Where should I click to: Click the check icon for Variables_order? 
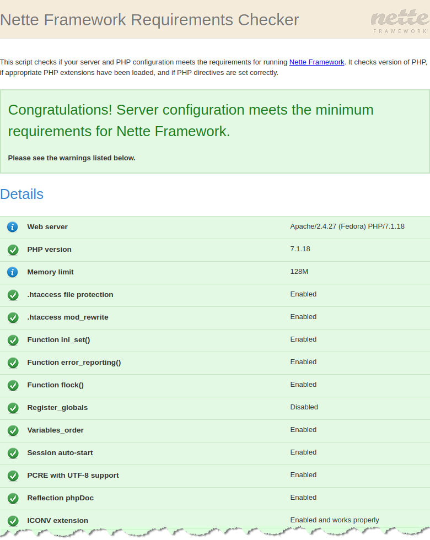tap(13, 430)
